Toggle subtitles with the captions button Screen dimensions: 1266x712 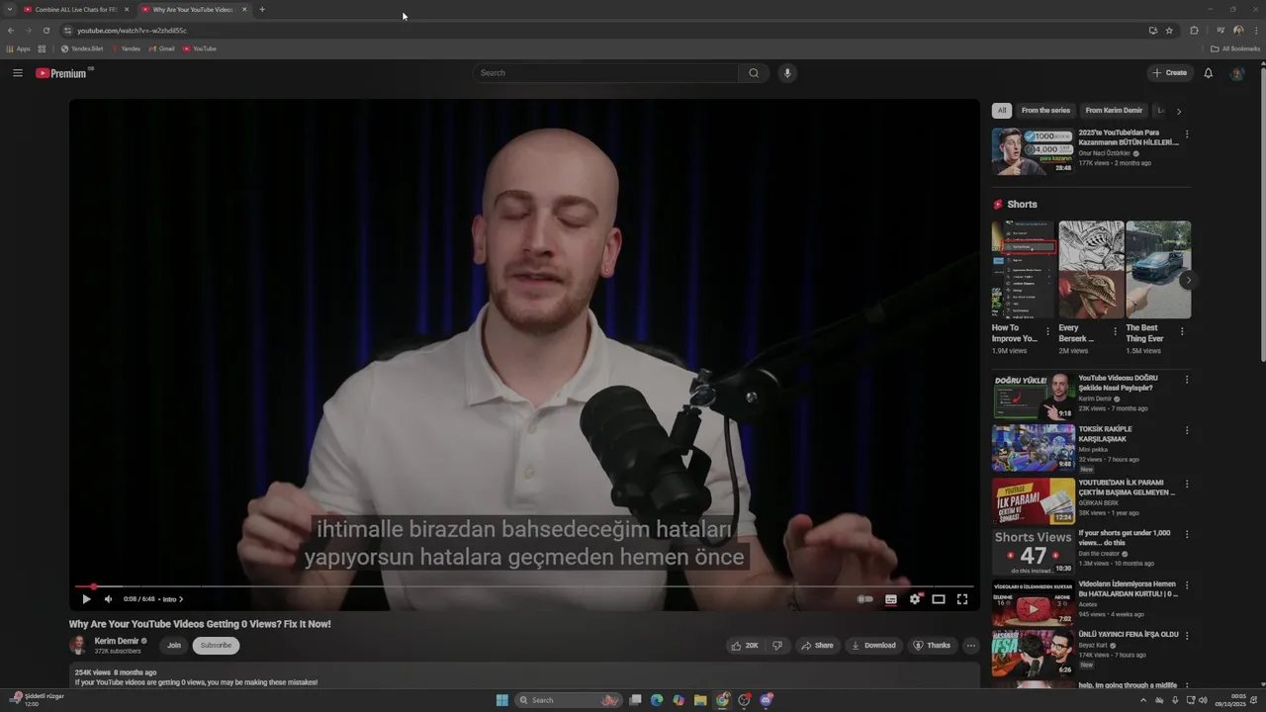tap(891, 599)
